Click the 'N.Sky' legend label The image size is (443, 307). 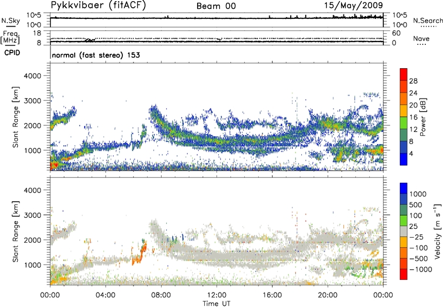(x=11, y=21)
